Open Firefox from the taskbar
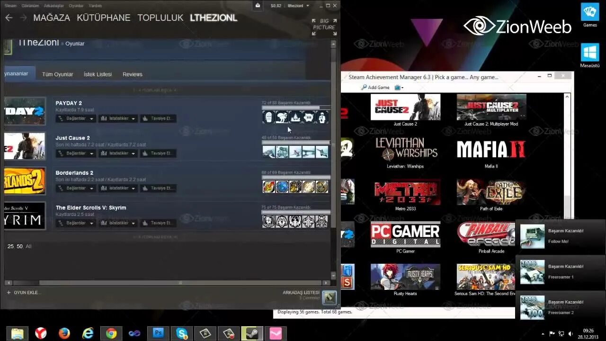Screen dimensions: 606x341 click(x=64, y=333)
